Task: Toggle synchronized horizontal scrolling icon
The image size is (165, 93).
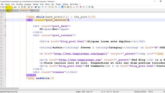Action: tap(52, 7)
